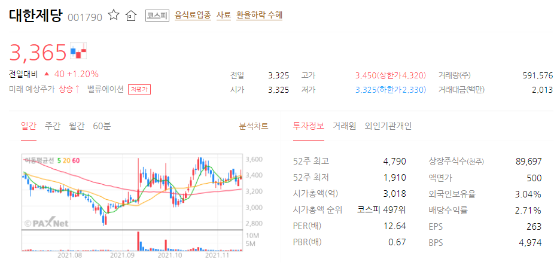560x271 pixels.
Task: Switch to the 60분 chart tab
Action: point(102,126)
